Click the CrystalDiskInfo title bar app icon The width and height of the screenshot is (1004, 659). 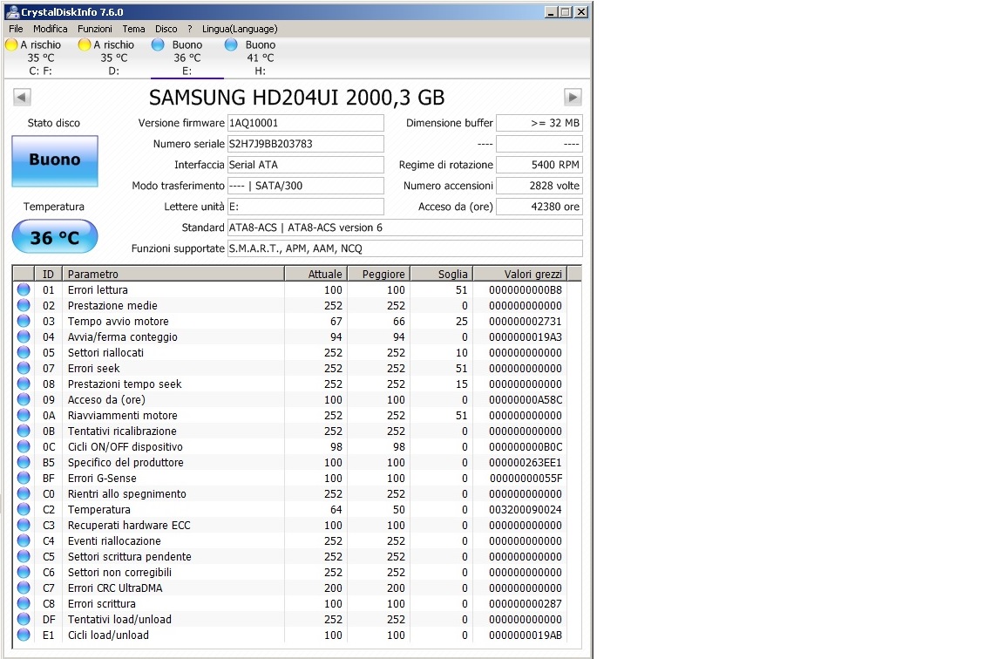(x=12, y=11)
